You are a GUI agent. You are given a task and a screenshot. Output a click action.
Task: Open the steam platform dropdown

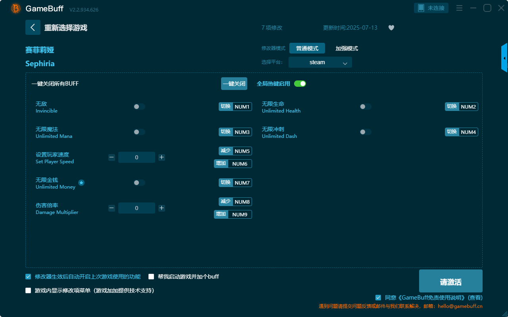320,62
